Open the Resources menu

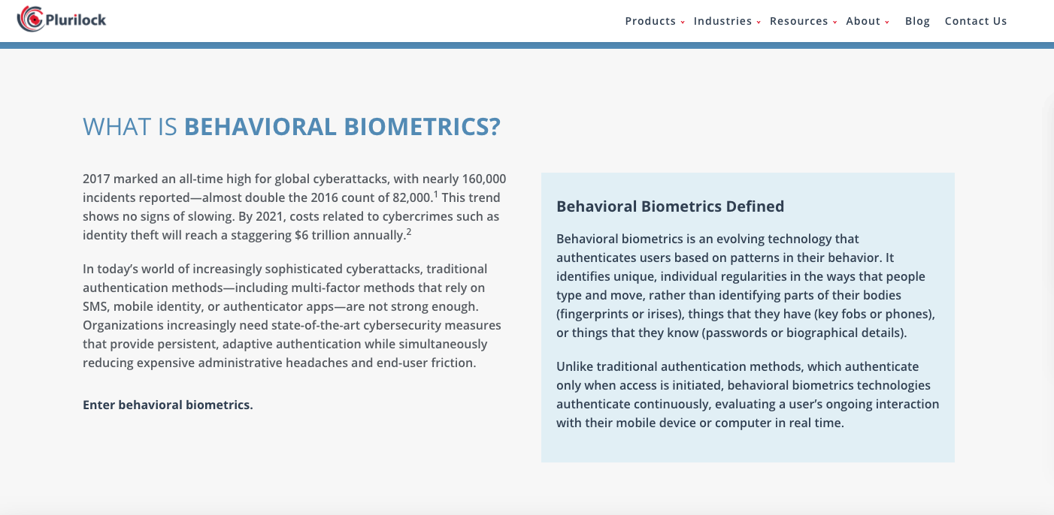pos(798,21)
